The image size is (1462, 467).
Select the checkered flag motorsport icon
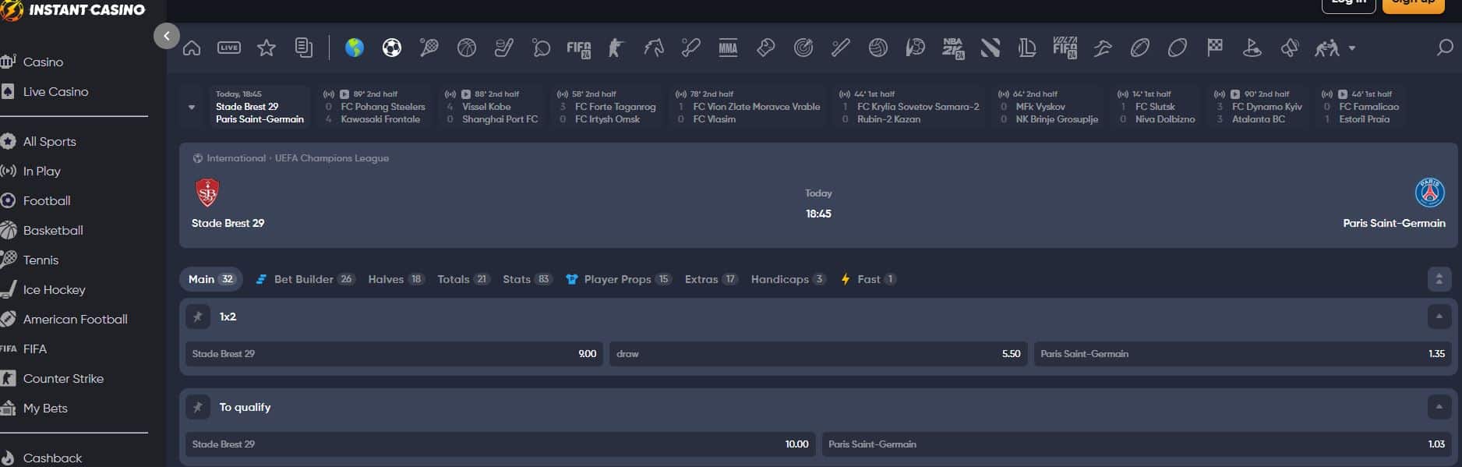pyautogui.click(x=1215, y=48)
